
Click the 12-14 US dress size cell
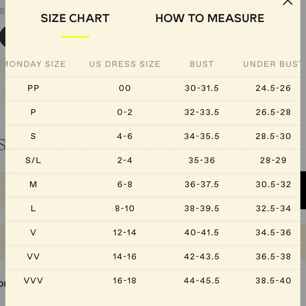pyautogui.click(x=125, y=233)
